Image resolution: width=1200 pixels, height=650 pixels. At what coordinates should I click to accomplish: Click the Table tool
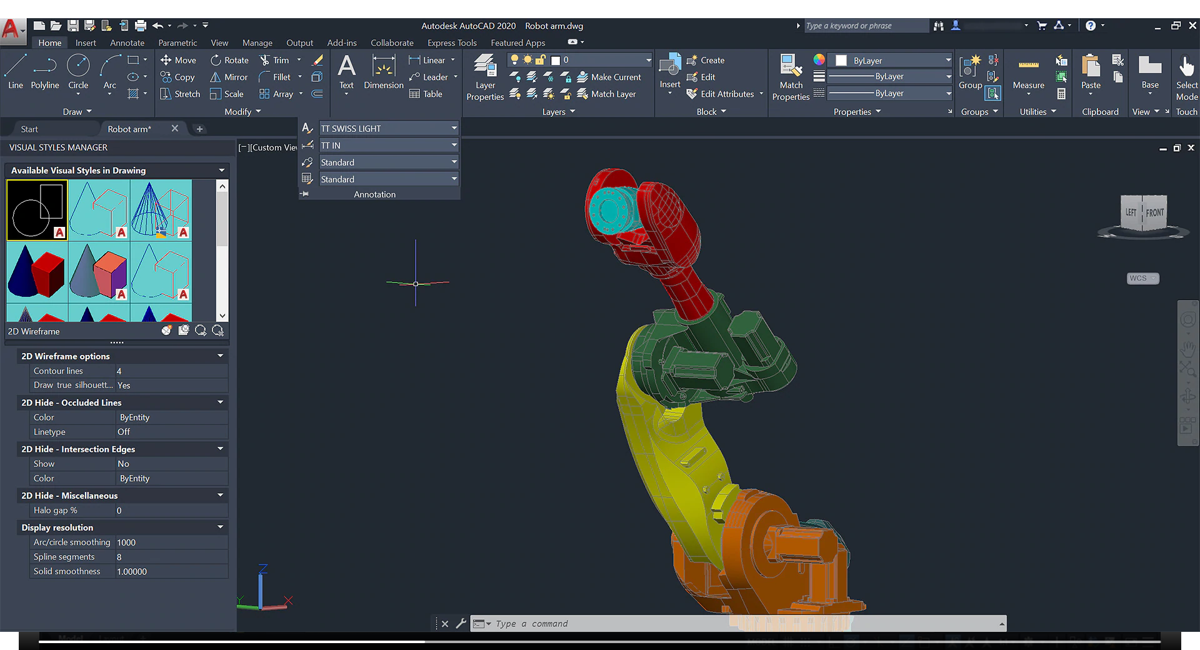point(426,94)
